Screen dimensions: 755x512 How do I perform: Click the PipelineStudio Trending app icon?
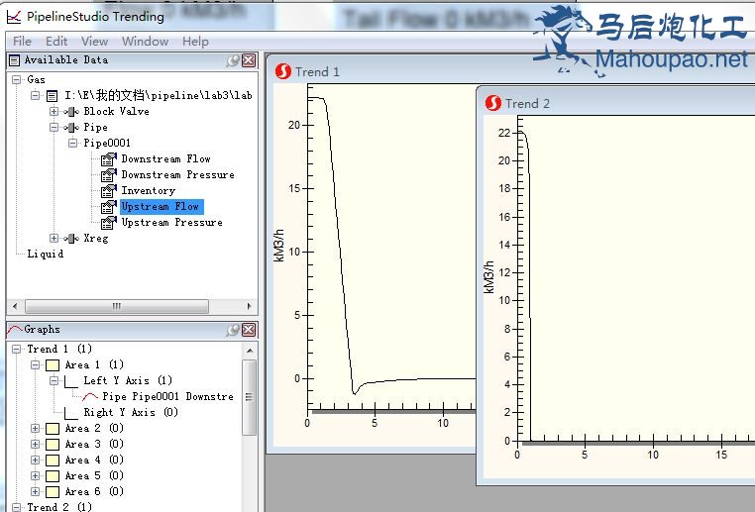(14, 17)
